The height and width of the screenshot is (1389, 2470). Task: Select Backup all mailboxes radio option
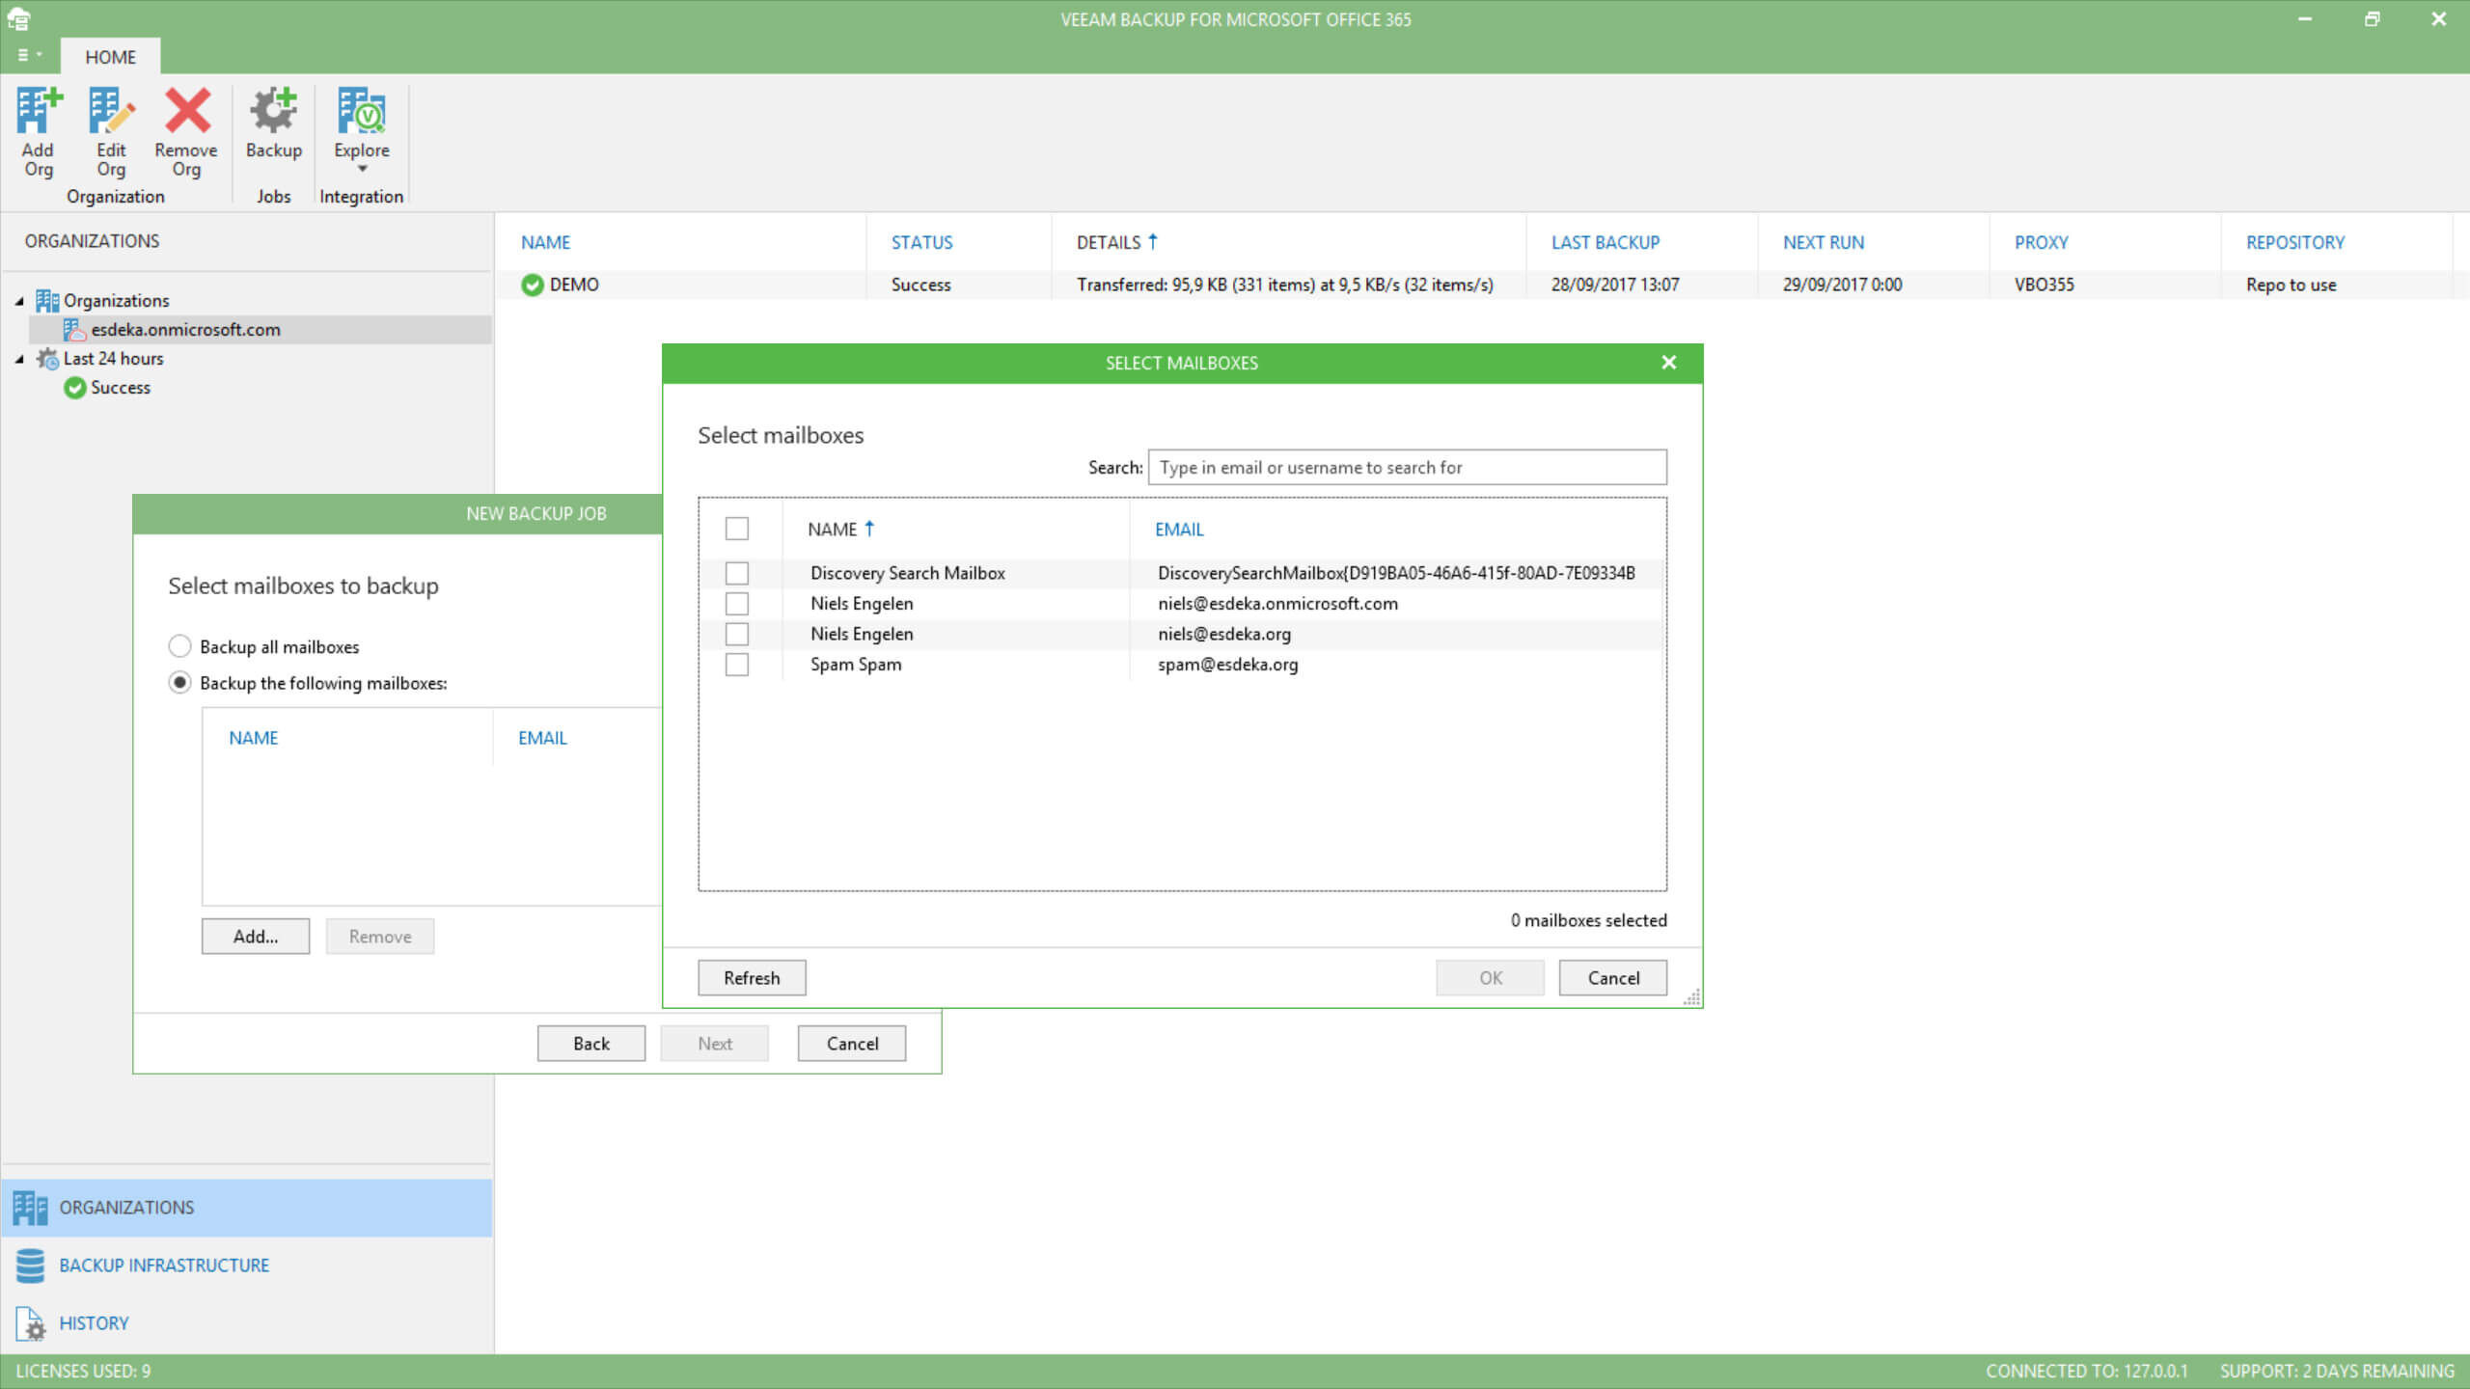[x=179, y=646]
